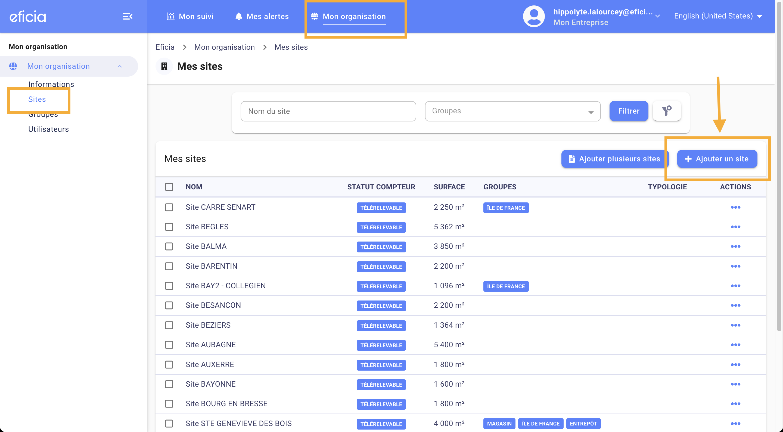Click Ajouter un site button

717,159
